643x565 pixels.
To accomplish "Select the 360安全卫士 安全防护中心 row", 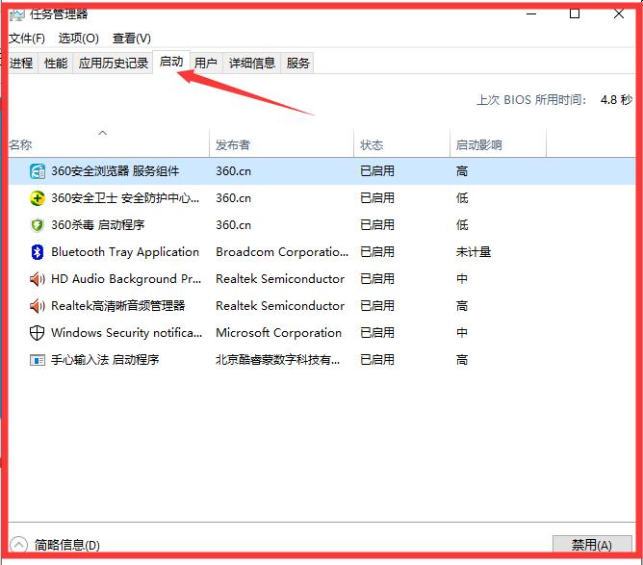I will [x=321, y=198].
